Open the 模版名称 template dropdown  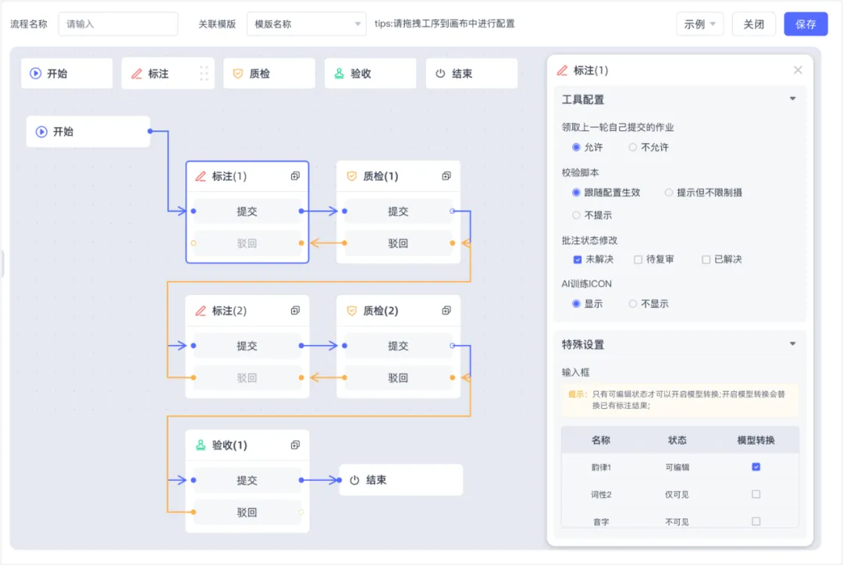[306, 23]
